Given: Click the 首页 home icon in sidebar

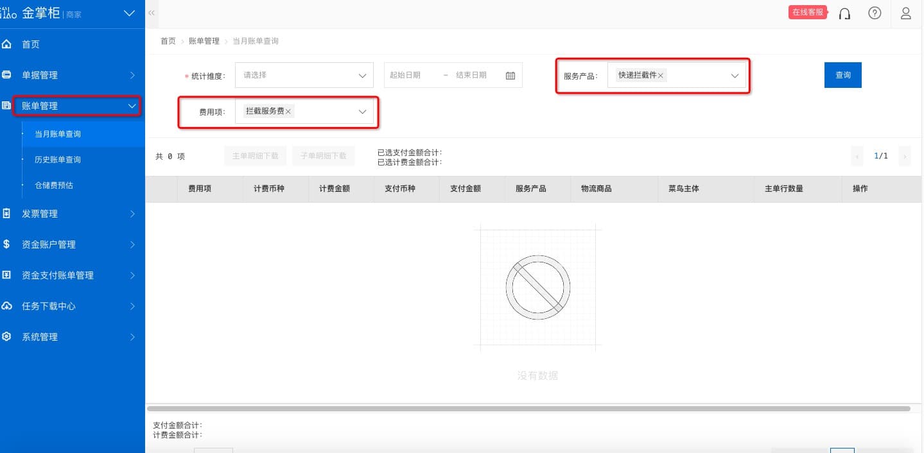Looking at the screenshot, I should [7, 44].
